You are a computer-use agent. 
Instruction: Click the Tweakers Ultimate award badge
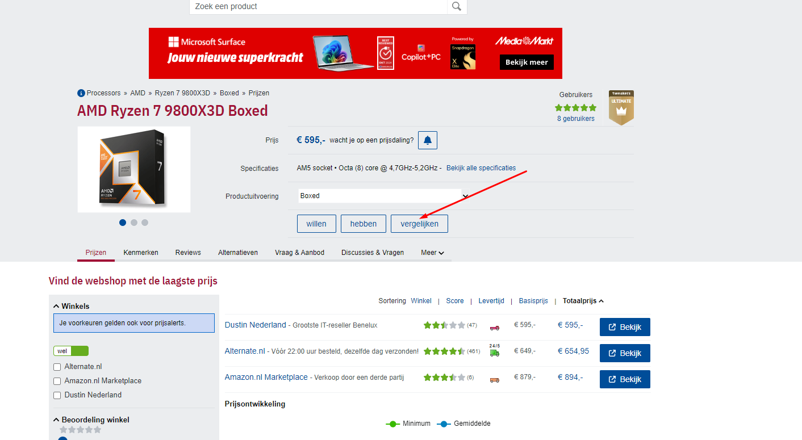point(621,107)
